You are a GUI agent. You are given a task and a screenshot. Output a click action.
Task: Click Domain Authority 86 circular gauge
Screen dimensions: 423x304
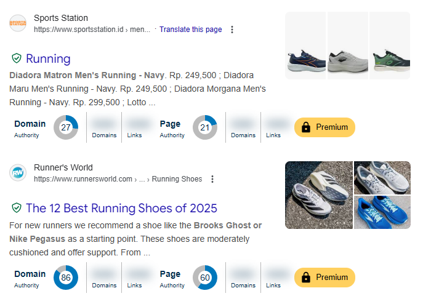pos(66,278)
